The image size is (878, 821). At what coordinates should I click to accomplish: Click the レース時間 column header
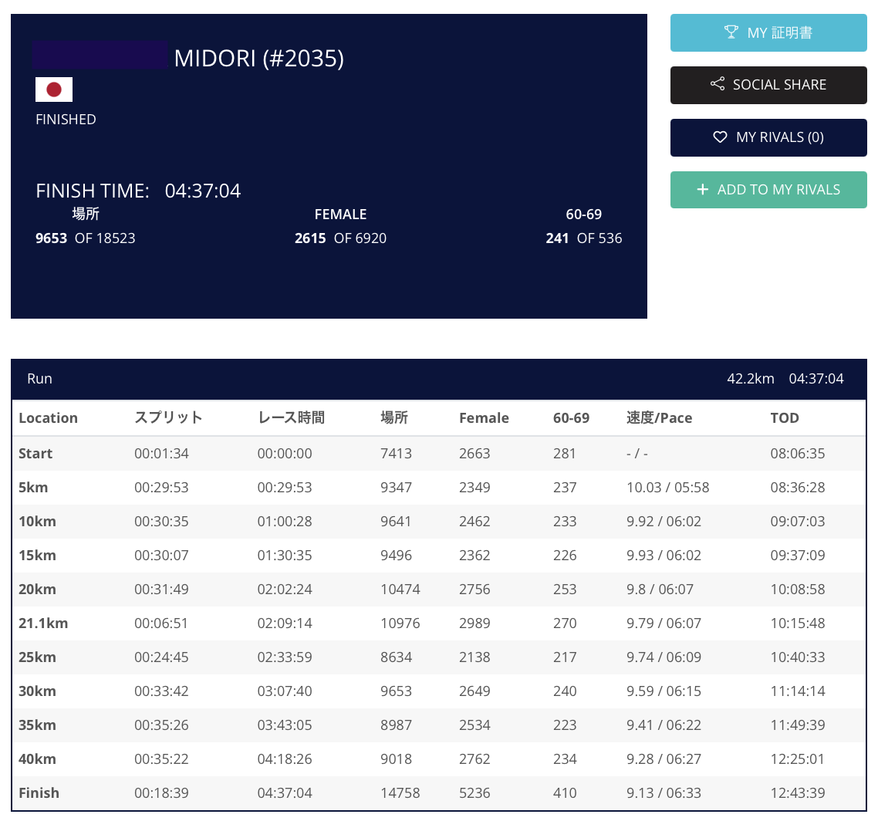291,417
